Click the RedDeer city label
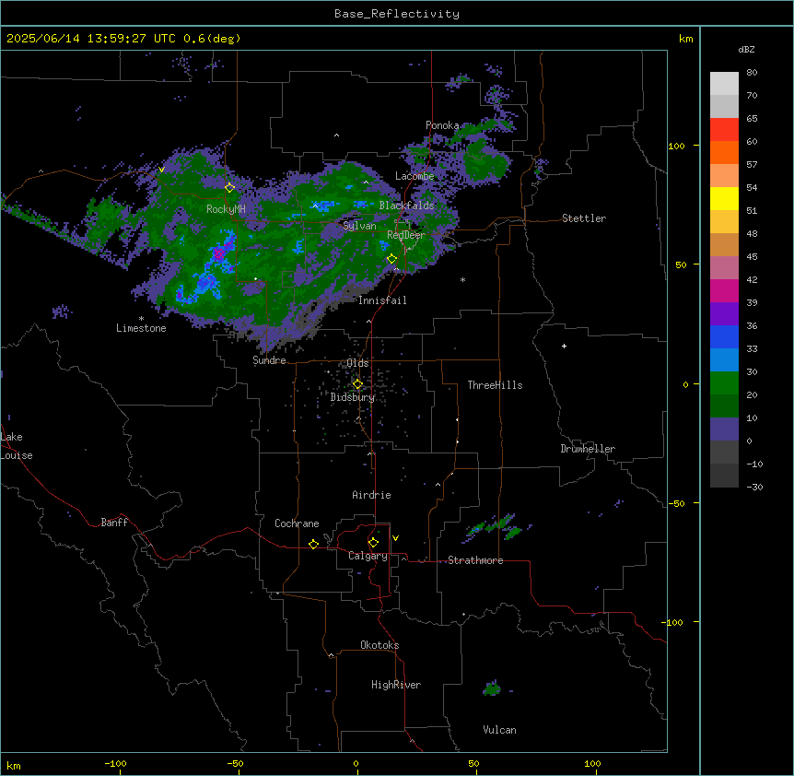The width and height of the screenshot is (794, 776). [x=406, y=235]
